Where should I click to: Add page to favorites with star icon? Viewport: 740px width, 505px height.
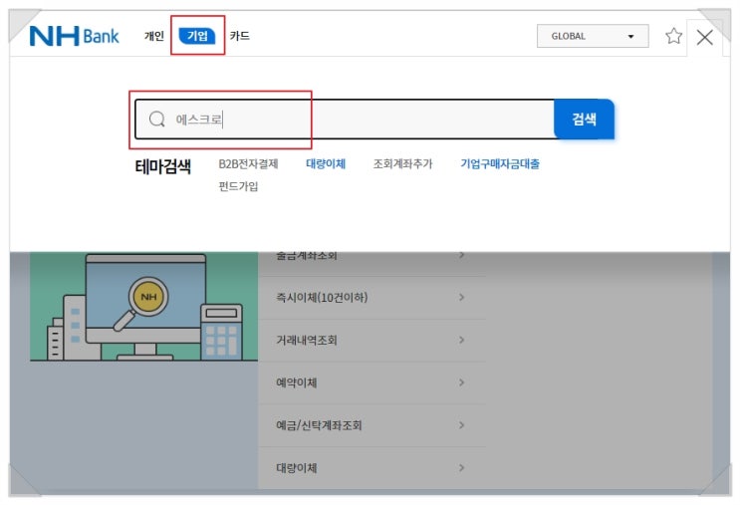(673, 36)
